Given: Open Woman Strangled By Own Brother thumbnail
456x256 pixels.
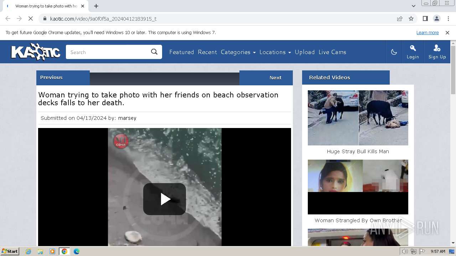Looking at the screenshot, I should pyautogui.click(x=358, y=187).
